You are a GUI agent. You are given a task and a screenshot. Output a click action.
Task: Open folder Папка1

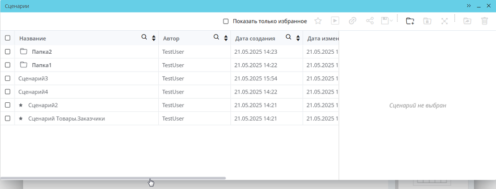[x=41, y=65]
